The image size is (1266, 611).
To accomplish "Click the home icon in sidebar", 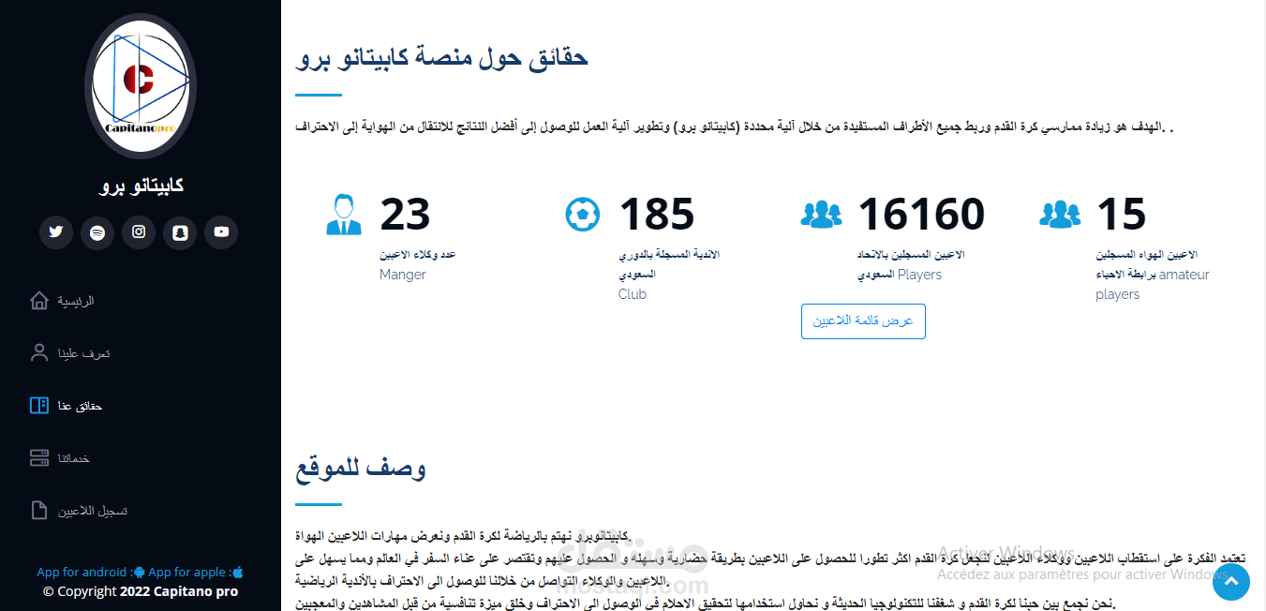I will (x=39, y=301).
